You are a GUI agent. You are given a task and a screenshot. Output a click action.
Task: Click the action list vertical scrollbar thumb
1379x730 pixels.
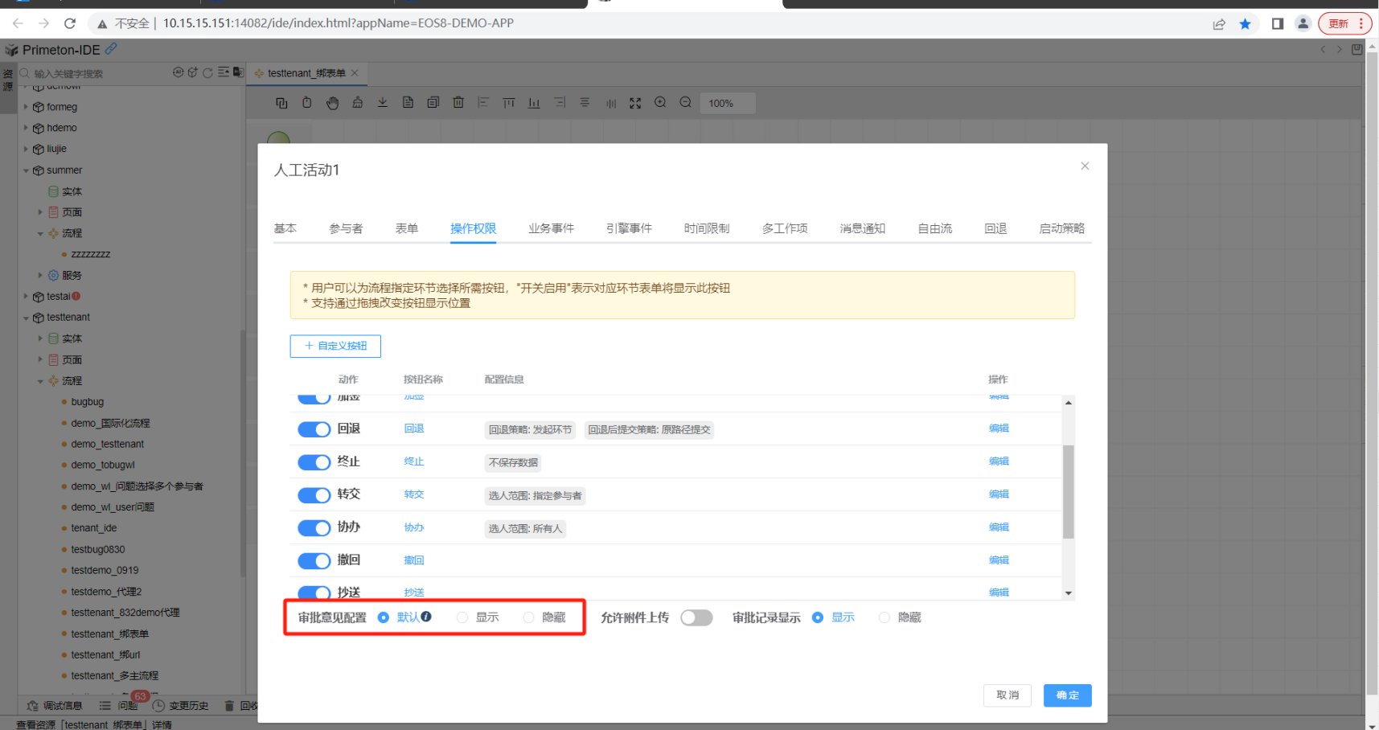[x=1068, y=490]
